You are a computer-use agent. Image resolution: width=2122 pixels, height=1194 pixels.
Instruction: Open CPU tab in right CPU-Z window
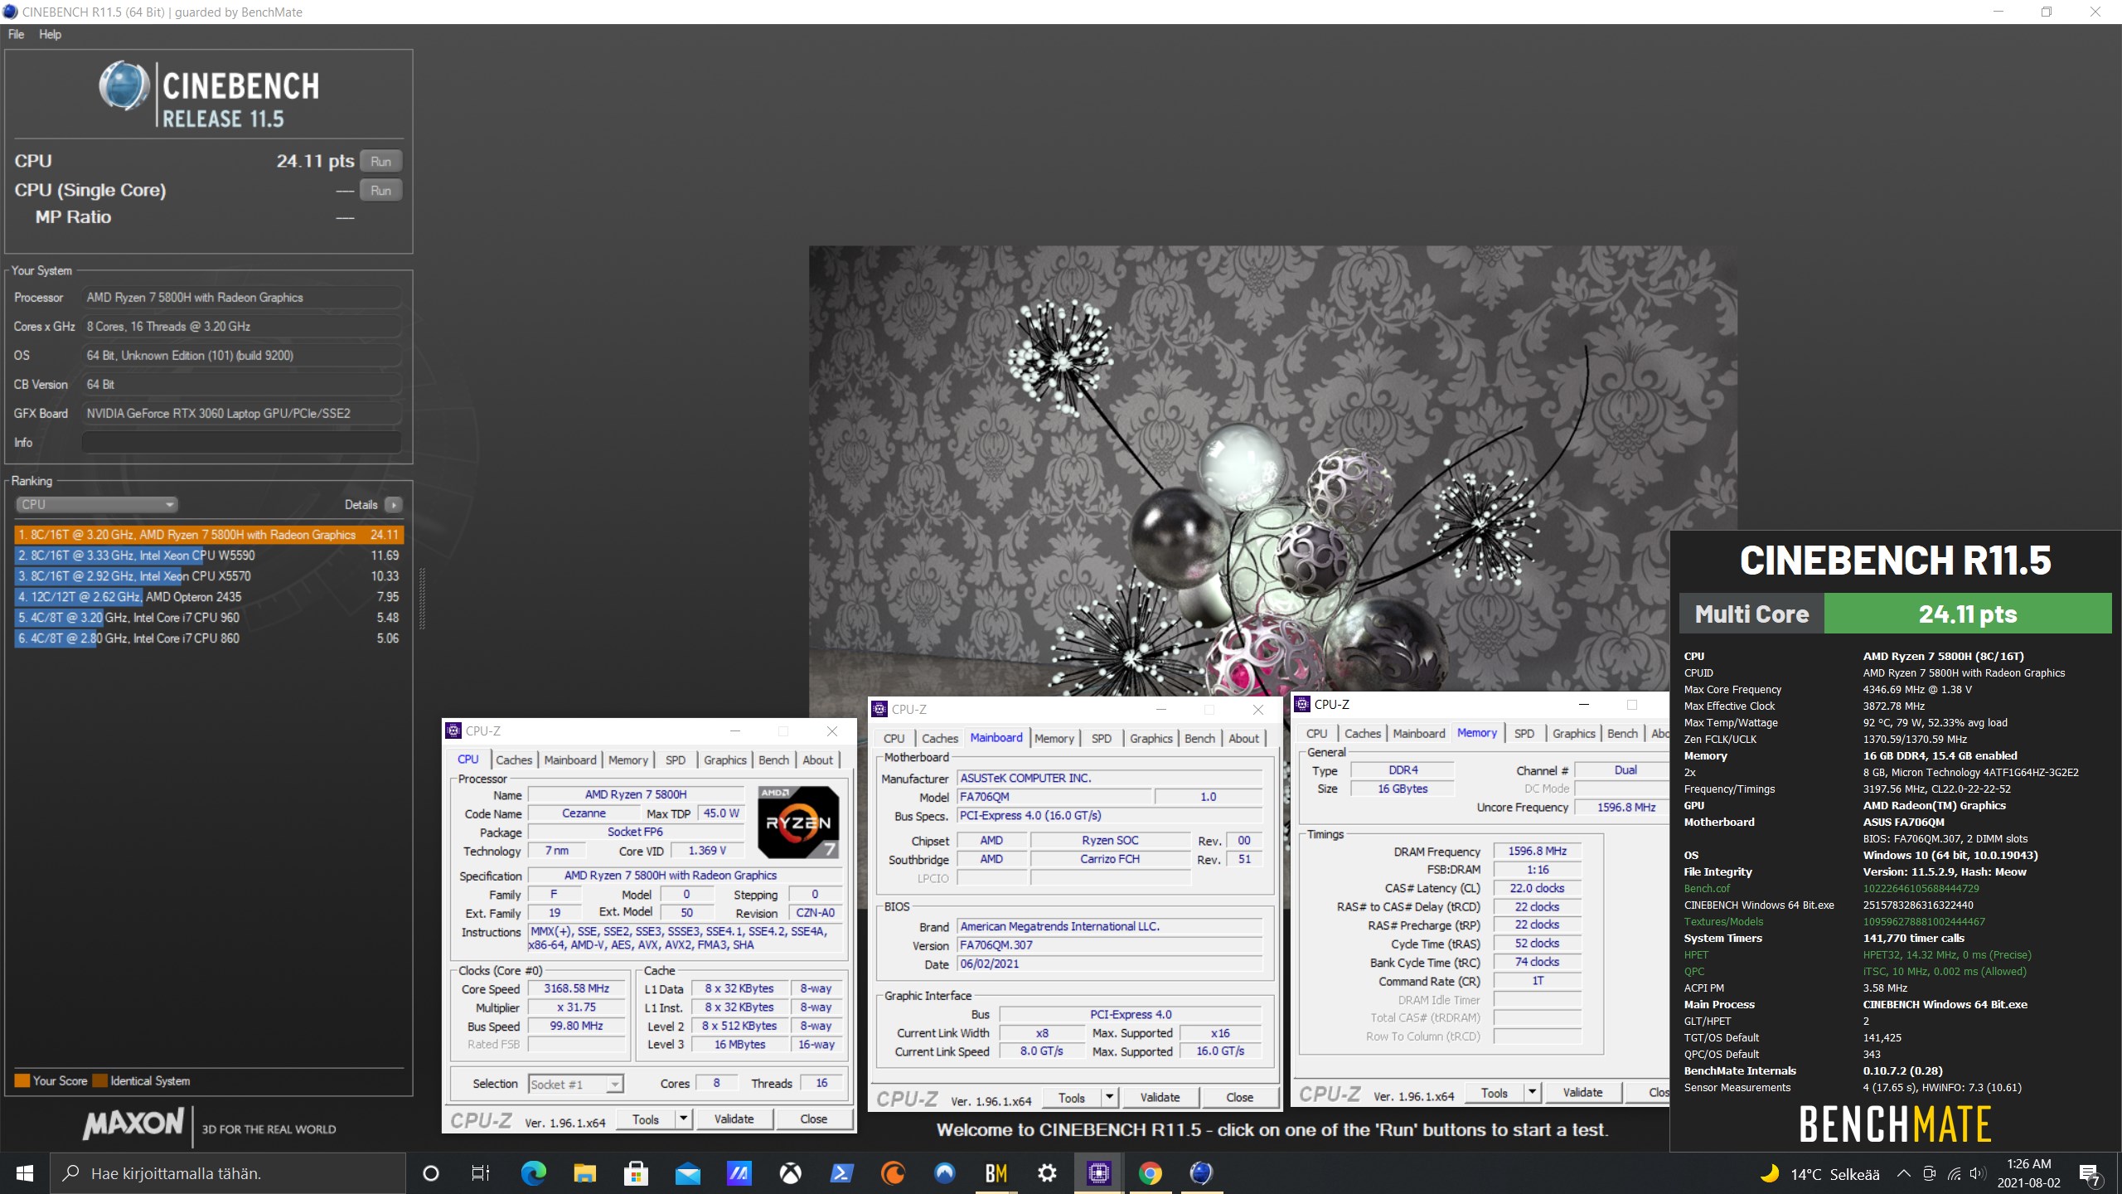pyautogui.click(x=1316, y=733)
